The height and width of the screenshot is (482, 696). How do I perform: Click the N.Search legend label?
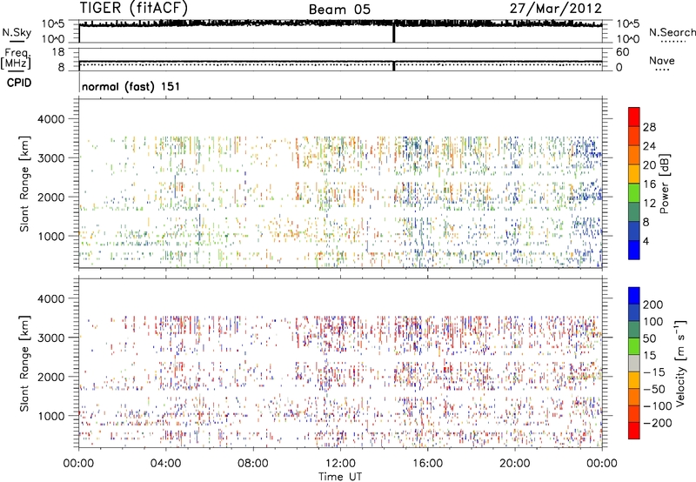pos(672,32)
